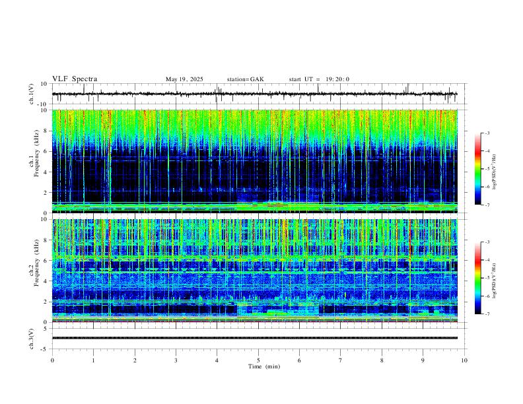Click the "2" kHz tick of ch.1 spectrogram
This screenshot has height=404, width=523.
click(x=46, y=193)
